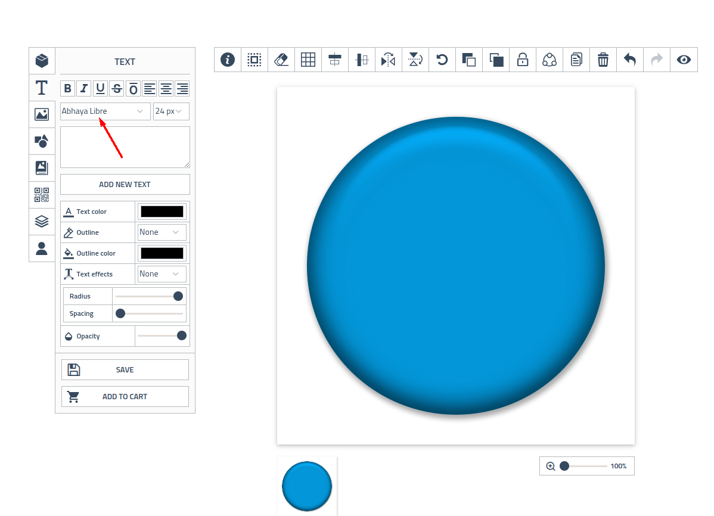Open the Outline style dropdown
The width and height of the screenshot is (714, 516).
pos(162,232)
